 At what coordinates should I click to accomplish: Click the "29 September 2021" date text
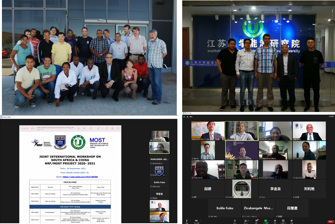pos(76,168)
